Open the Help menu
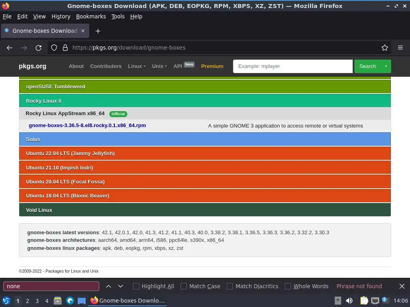The image size is (410, 307). (x=136, y=16)
